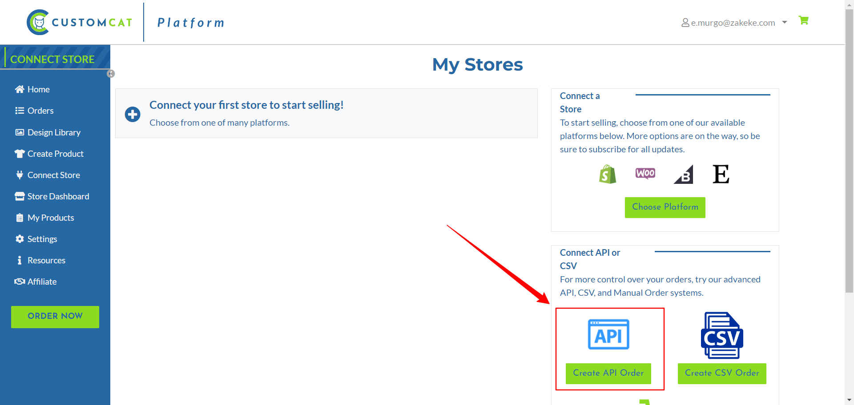Open Design Library in sidebar
Screen dimensions: 854x405
(x=53, y=132)
